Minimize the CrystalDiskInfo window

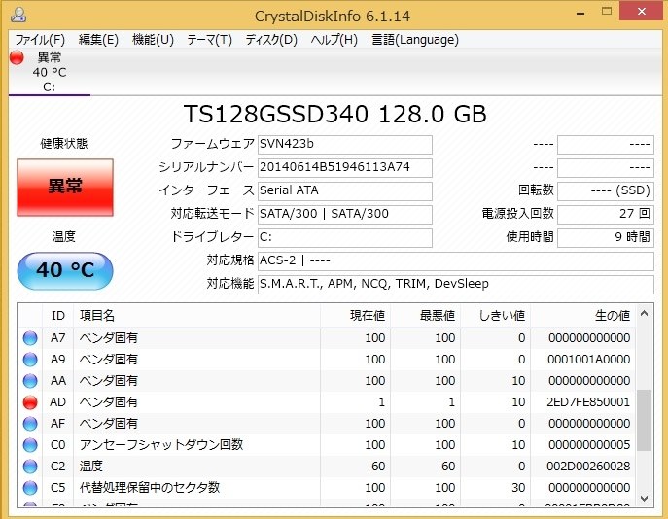point(580,13)
